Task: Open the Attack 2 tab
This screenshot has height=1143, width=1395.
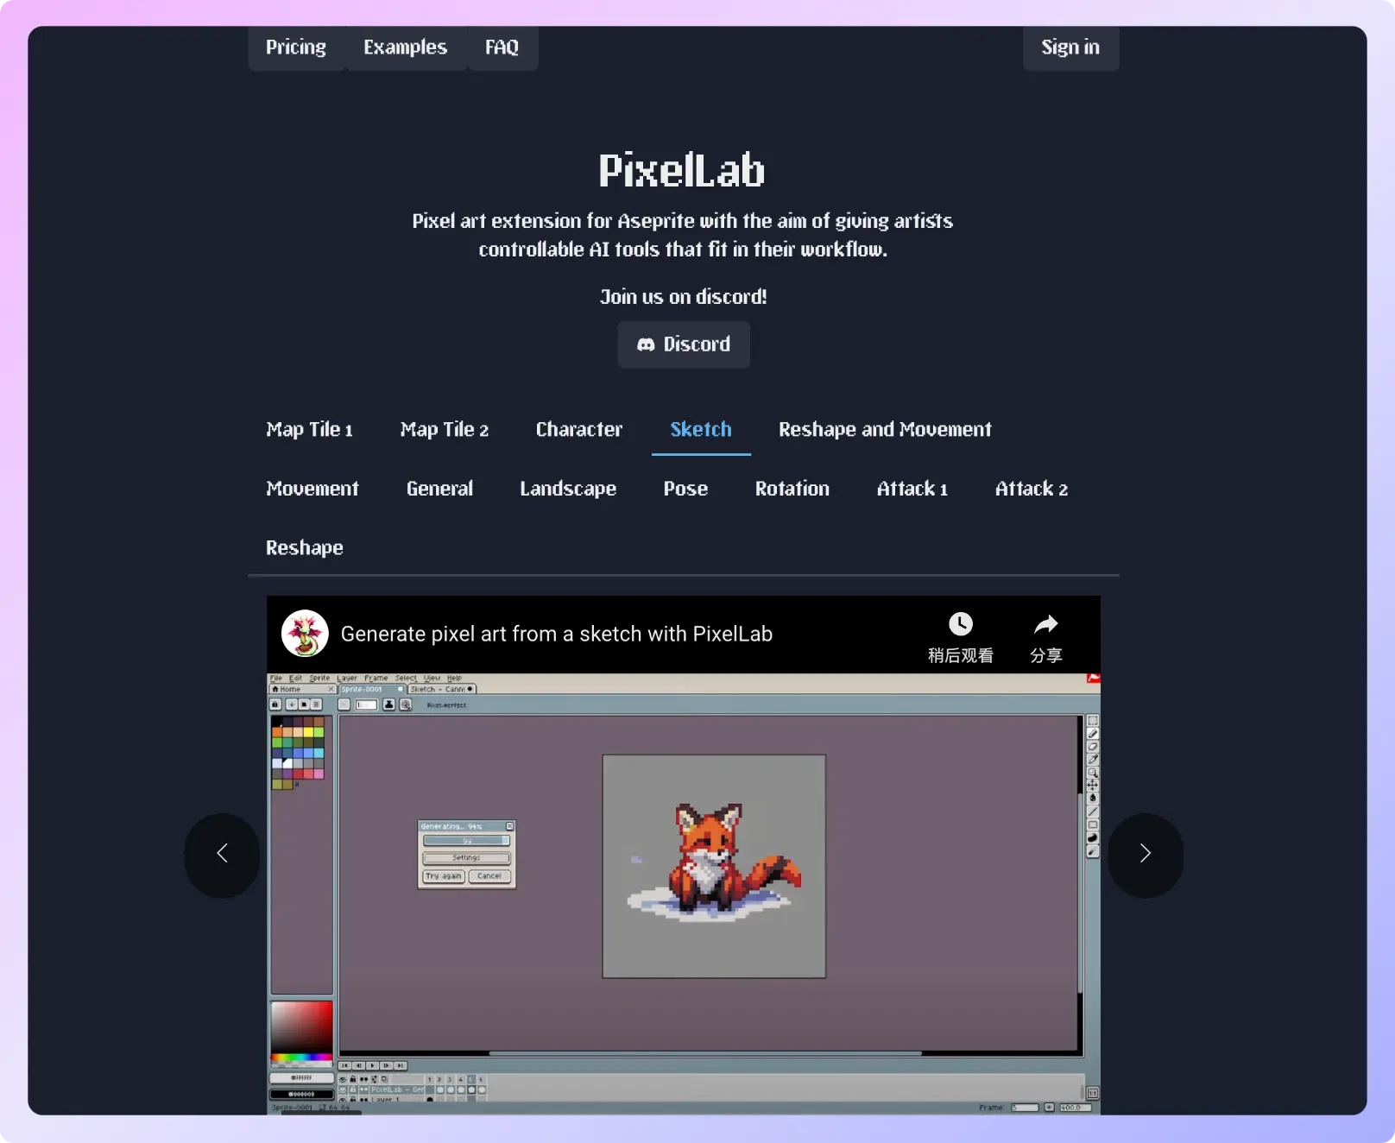Action: 1031,489
